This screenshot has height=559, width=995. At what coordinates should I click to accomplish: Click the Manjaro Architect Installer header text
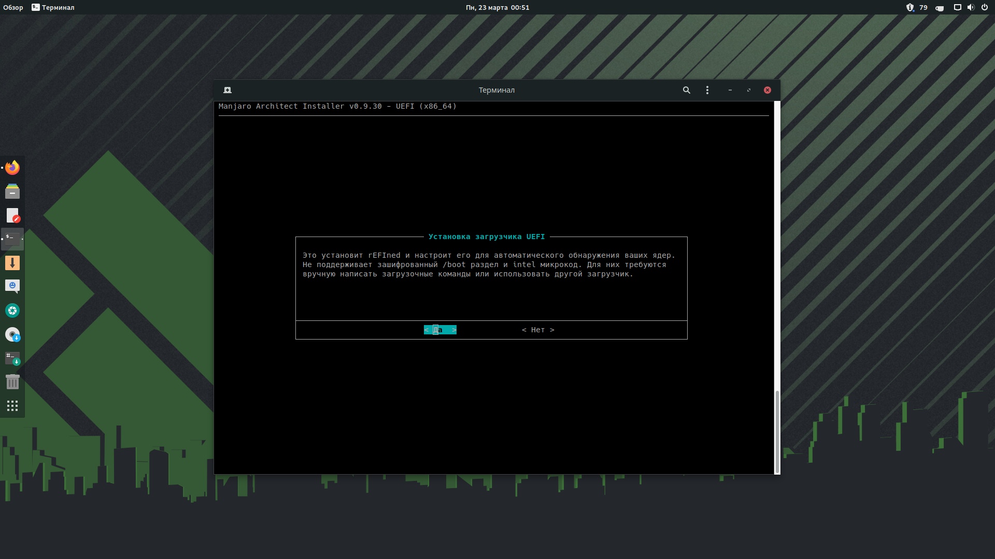[337, 106]
